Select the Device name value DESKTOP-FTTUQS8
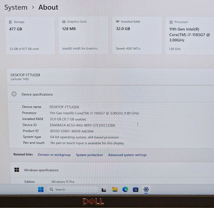This screenshot has height=208, width=214. coord(64,107)
